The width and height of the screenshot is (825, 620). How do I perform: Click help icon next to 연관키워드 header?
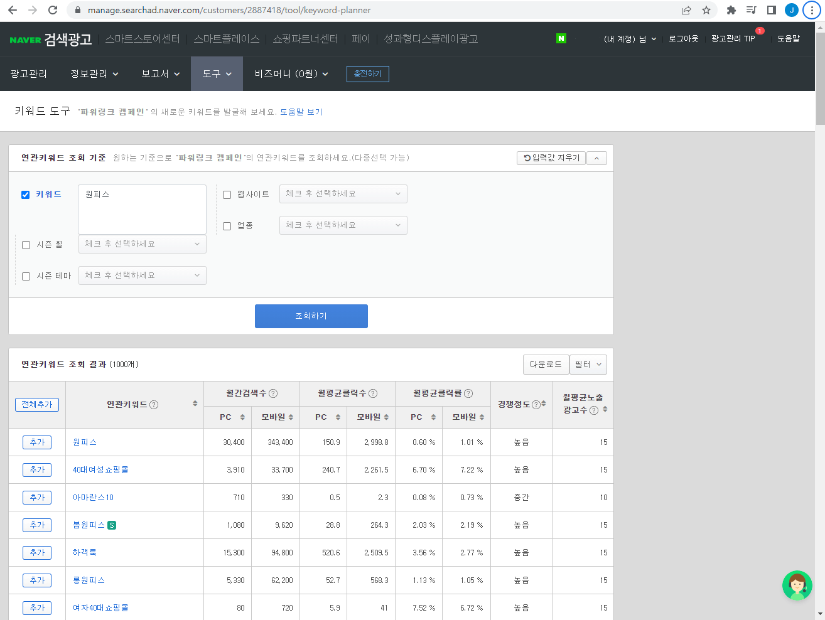pyautogui.click(x=154, y=405)
